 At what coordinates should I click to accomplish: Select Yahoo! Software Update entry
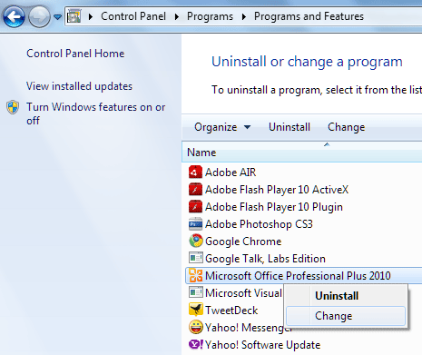coord(262,345)
